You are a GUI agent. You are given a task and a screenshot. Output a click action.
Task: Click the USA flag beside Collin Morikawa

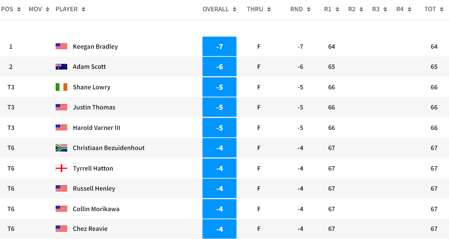click(61, 209)
